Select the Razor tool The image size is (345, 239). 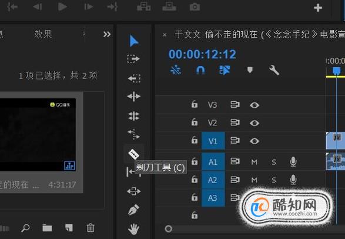pyautogui.click(x=133, y=154)
